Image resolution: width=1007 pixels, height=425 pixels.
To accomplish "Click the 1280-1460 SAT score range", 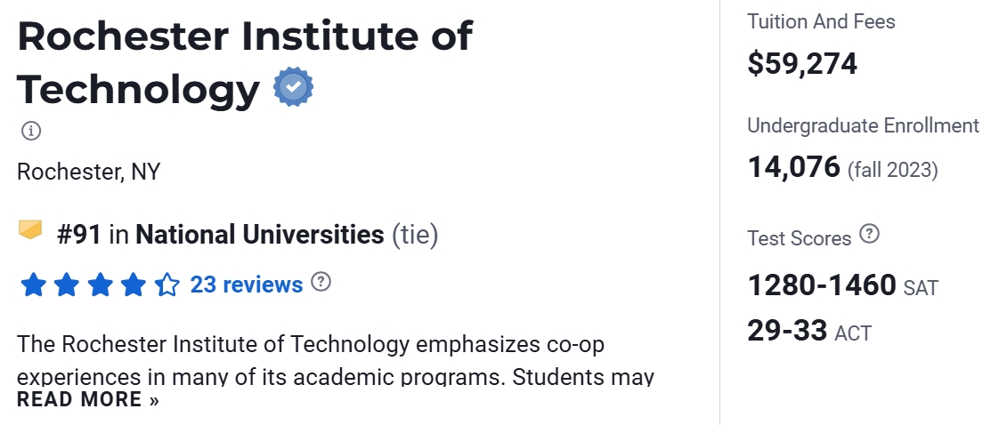I will point(822,285).
